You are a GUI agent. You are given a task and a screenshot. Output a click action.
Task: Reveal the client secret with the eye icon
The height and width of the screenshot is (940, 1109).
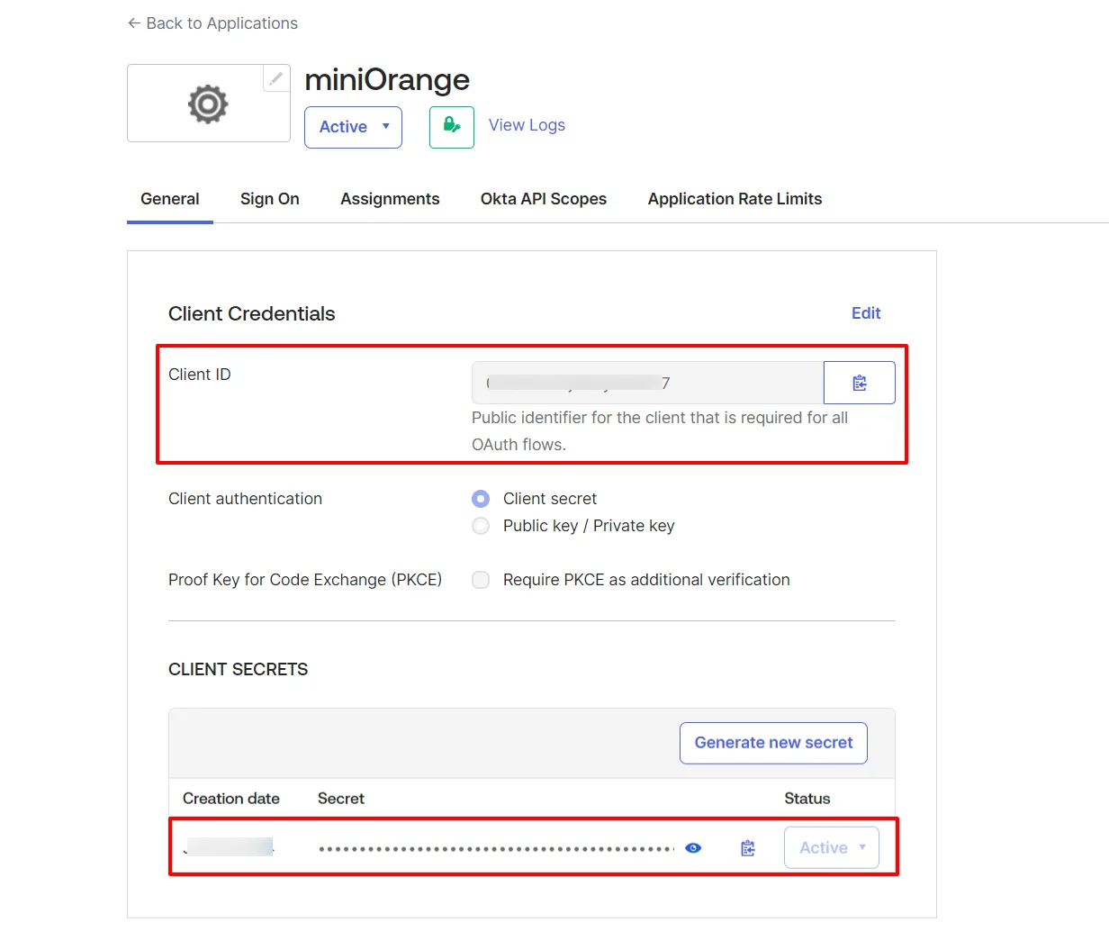pyautogui.click(x=693, y=847)
